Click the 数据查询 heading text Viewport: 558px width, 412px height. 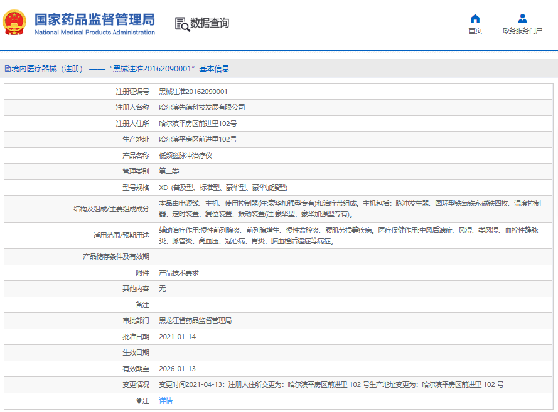(210, 23)
